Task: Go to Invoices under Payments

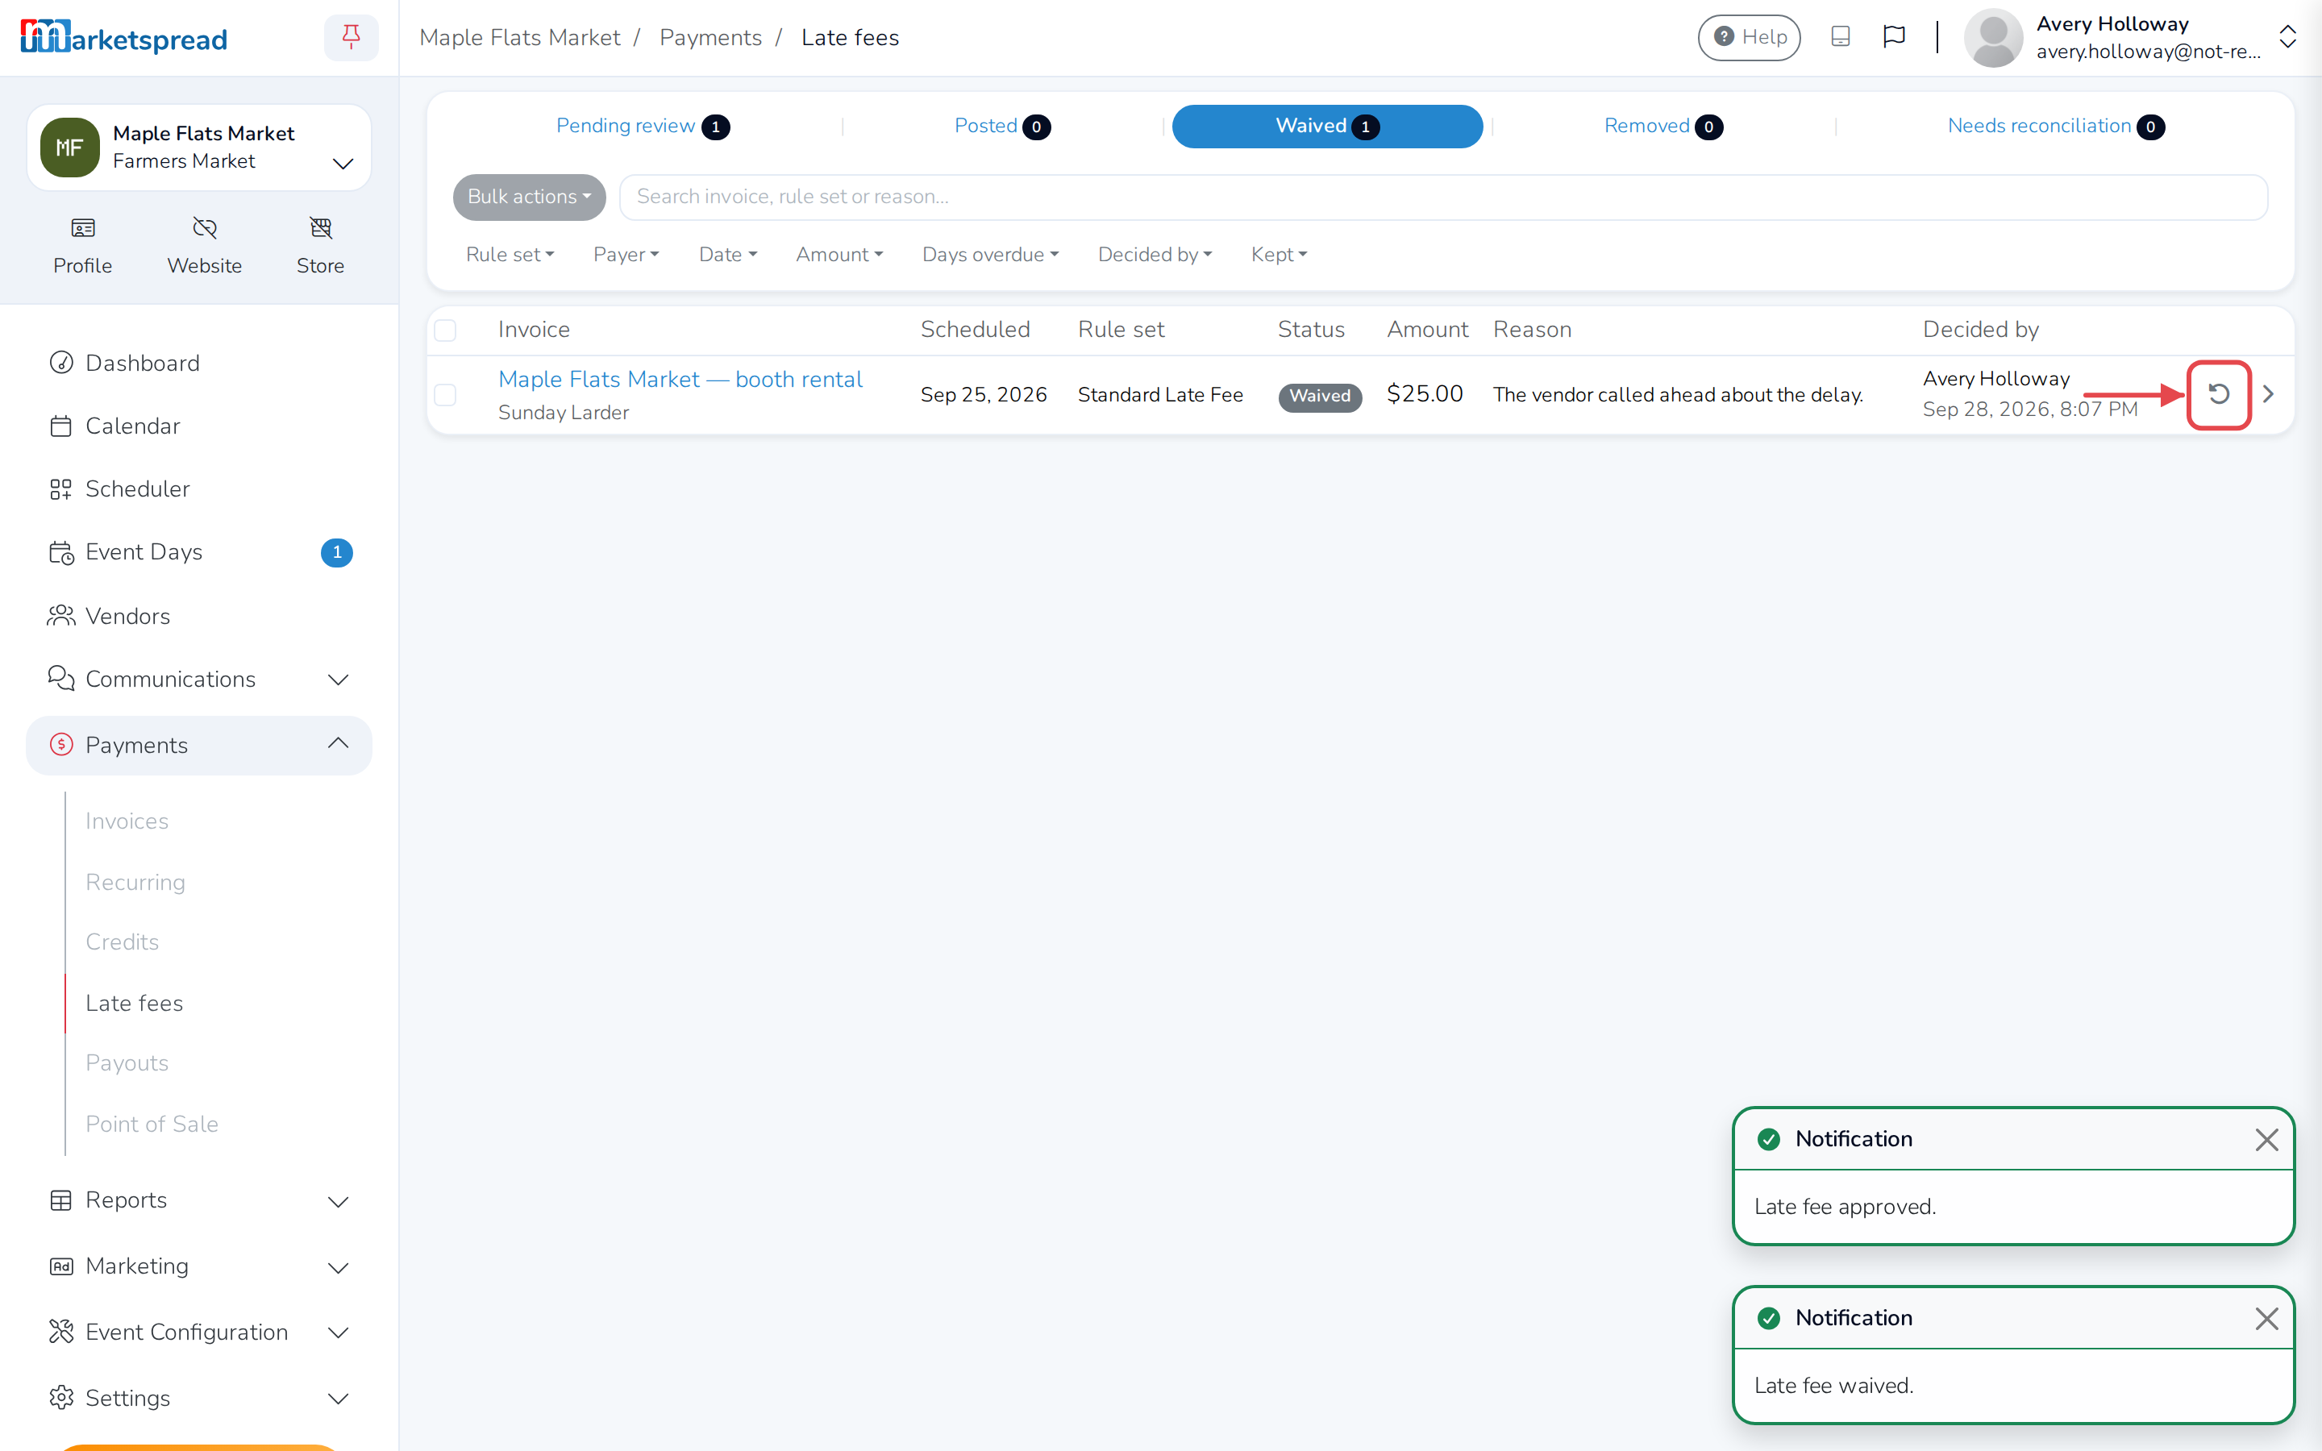Action: click(x=127, y=821)
